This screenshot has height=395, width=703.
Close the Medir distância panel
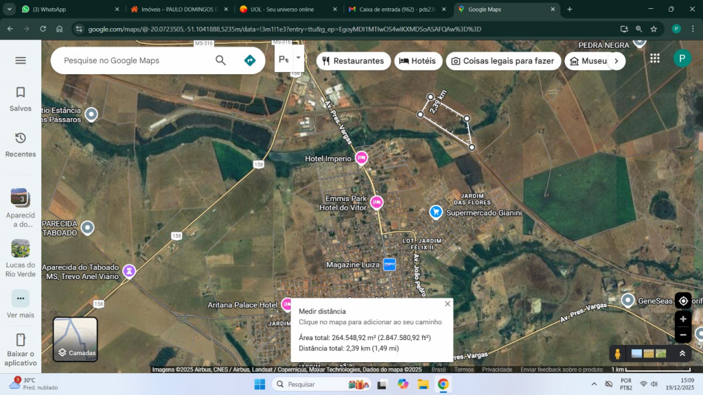[448, 304]
